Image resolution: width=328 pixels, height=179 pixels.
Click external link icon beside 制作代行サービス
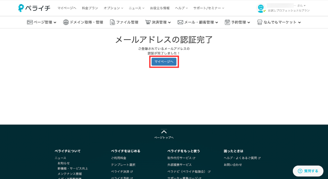[194, 158]
